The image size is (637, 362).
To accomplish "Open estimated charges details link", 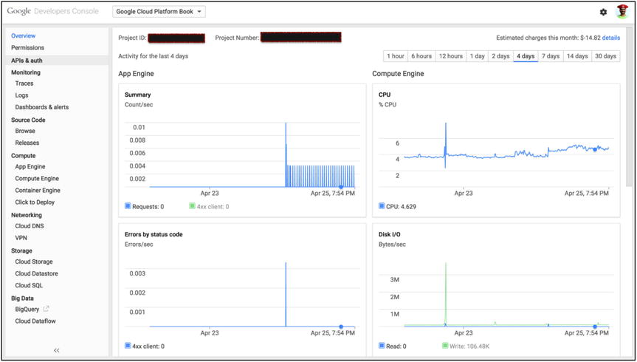I will 611,38.
